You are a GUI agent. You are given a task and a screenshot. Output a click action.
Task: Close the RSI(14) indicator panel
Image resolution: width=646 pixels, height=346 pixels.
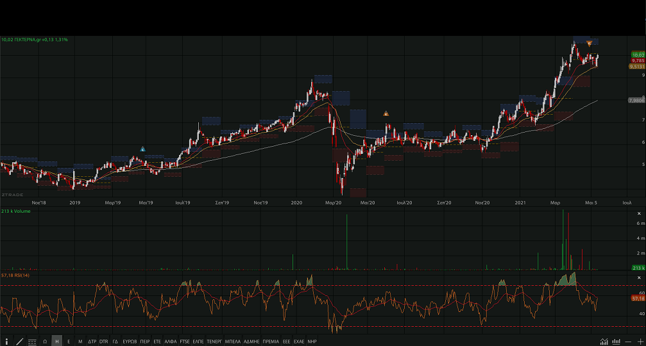coord(638,278)
